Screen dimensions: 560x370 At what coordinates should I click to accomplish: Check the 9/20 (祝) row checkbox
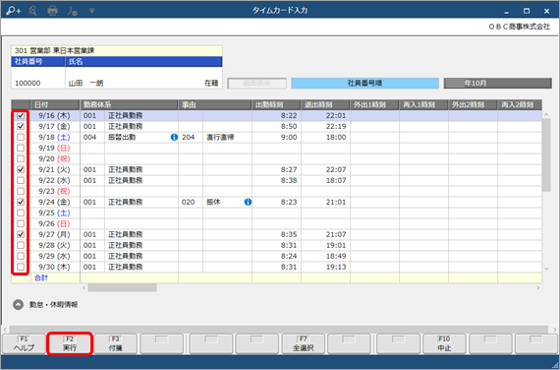[21, 158]
